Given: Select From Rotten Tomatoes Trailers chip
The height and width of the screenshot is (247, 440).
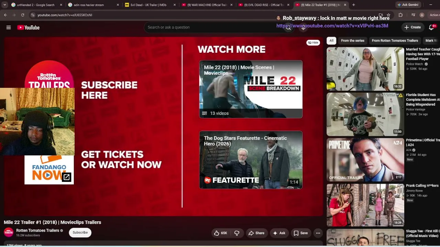Looking at the screenshot, I should point(395,40).
